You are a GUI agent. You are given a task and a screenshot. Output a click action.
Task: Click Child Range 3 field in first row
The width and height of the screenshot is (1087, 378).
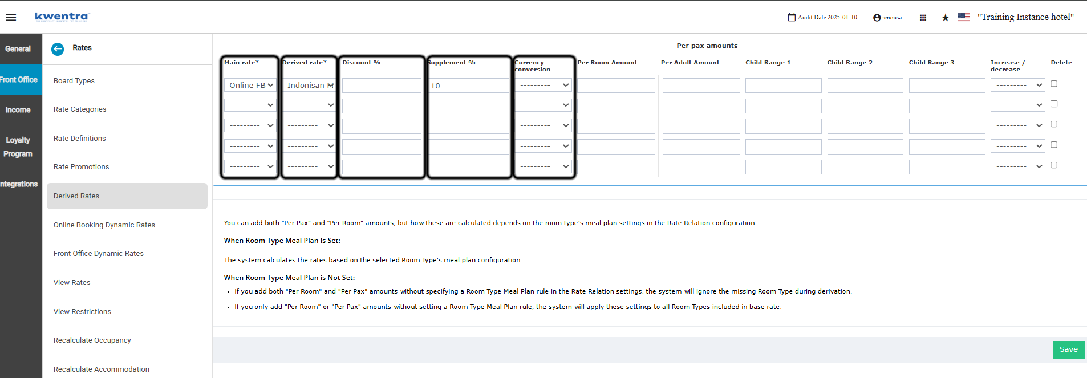pos(947,86)
